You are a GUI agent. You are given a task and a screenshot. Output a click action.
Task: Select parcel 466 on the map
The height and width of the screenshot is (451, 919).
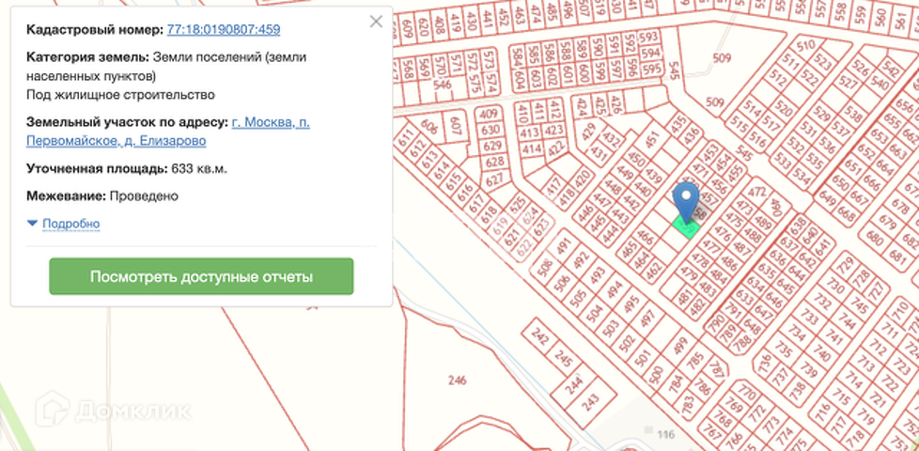646,237
